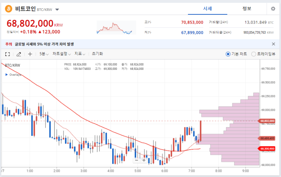281x177 pixels.
Task: Open the 차트설정 dropdown
Action: click(61, 54)
